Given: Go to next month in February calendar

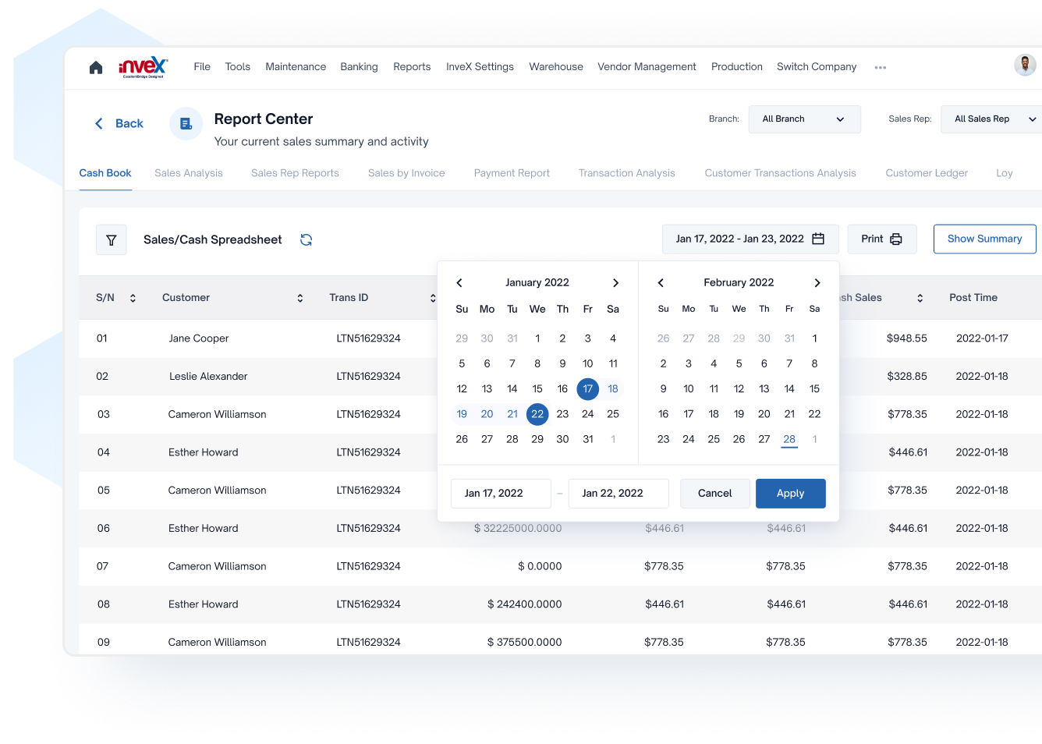Looking at the screenshot, I should click(x=817, y=283).
